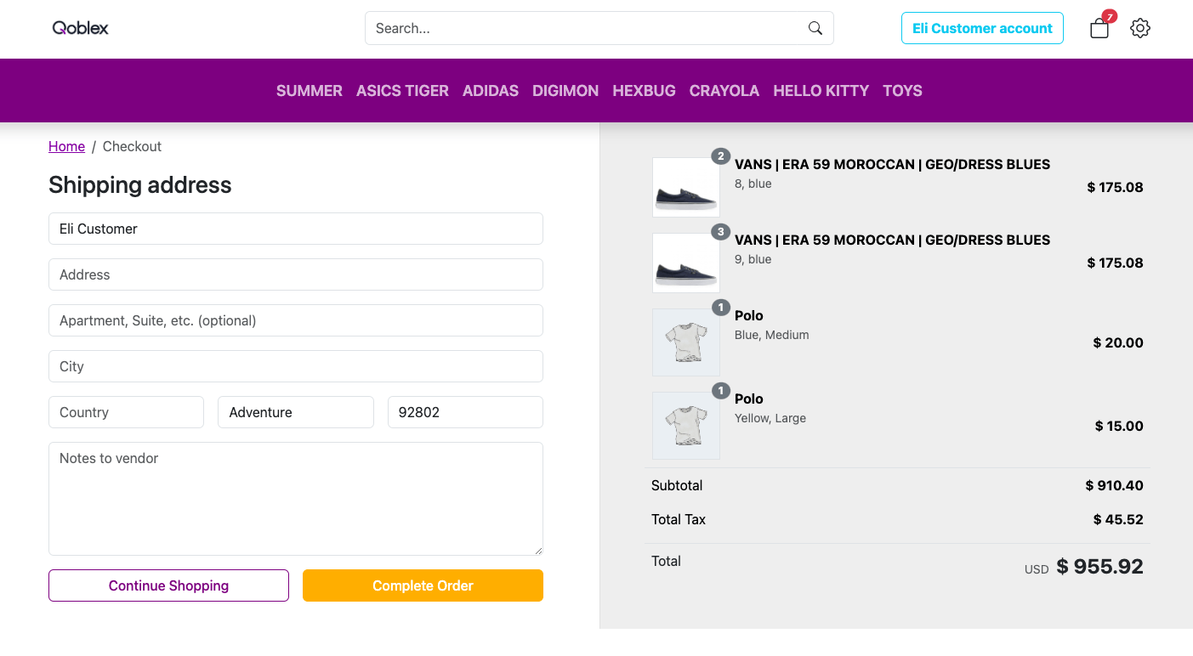Click the '$ 20.00' price
The width and height of the screenshot is (1193, 656).
point(1118,342)
